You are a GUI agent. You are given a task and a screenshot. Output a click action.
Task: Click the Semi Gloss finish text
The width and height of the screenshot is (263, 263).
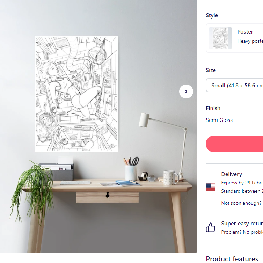pyautogui.click(x=219, y=120)
